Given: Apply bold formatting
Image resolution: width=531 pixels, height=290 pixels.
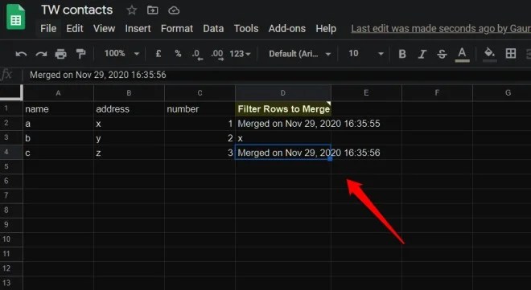Looking at the screenshot, I should [x=402, y=54].
